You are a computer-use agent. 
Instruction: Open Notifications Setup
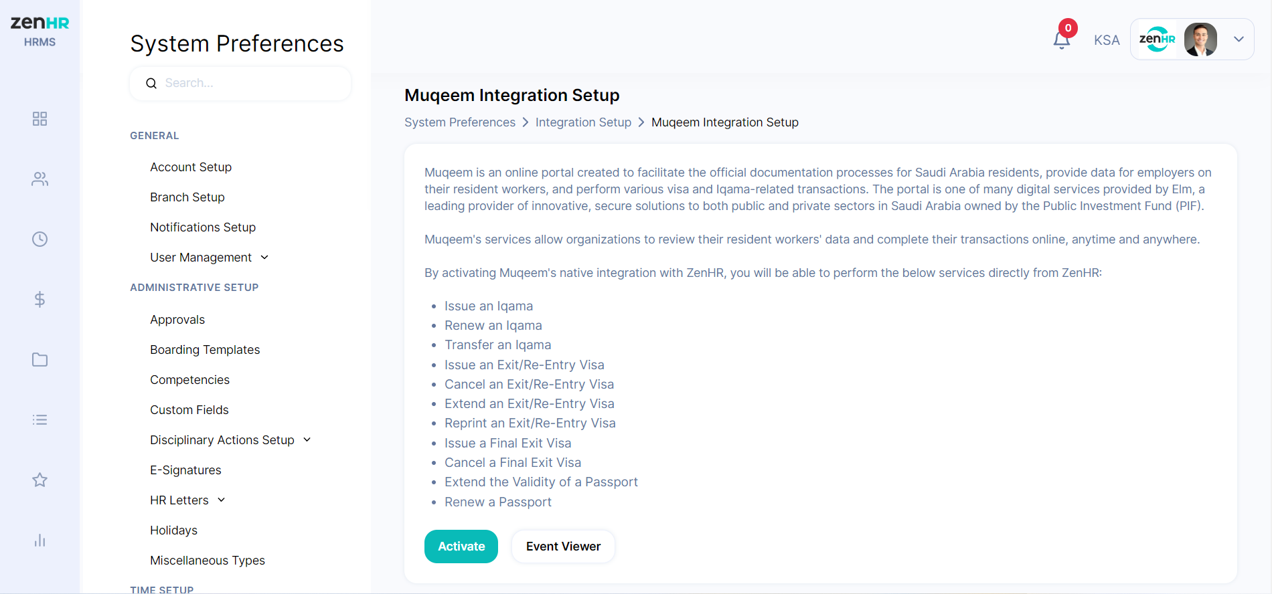[203, 227]
